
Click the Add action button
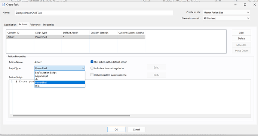point(242,32)
